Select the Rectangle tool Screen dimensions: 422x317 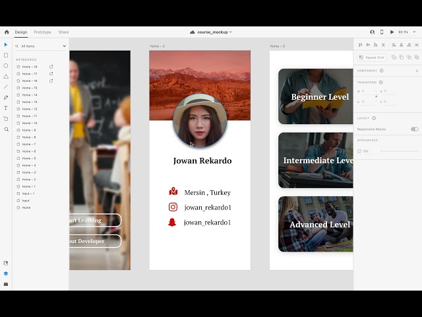(6, 55)
